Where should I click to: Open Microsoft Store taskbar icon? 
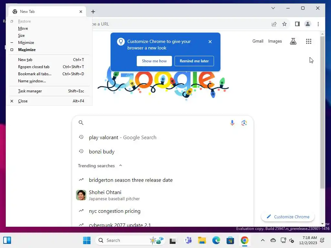230,240
